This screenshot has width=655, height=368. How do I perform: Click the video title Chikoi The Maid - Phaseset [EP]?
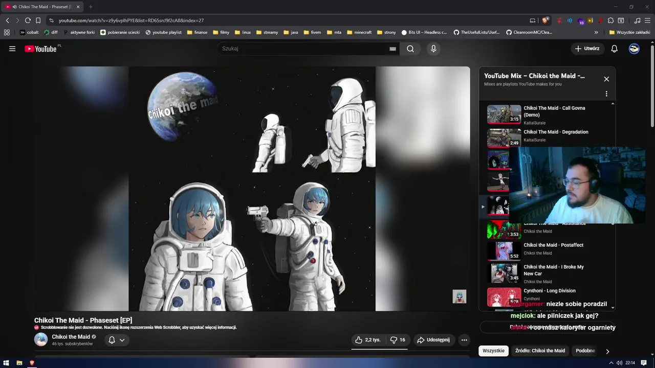(x=83, y=320)
